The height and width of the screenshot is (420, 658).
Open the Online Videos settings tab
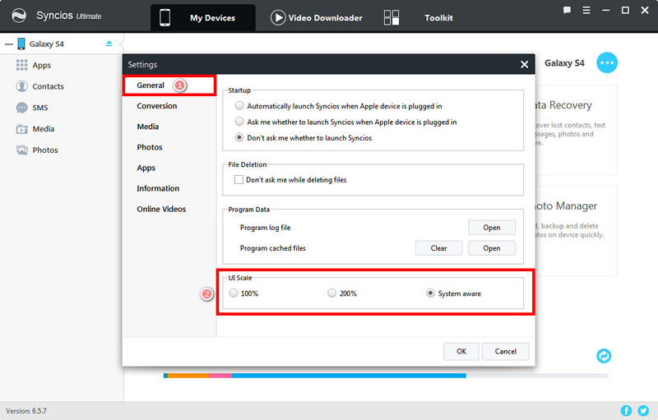coord(161,209)
